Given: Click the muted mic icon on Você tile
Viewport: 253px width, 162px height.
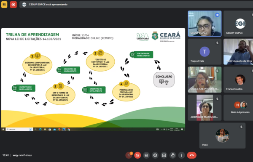Looking at the screenshot, I should (x=241, y=127).
